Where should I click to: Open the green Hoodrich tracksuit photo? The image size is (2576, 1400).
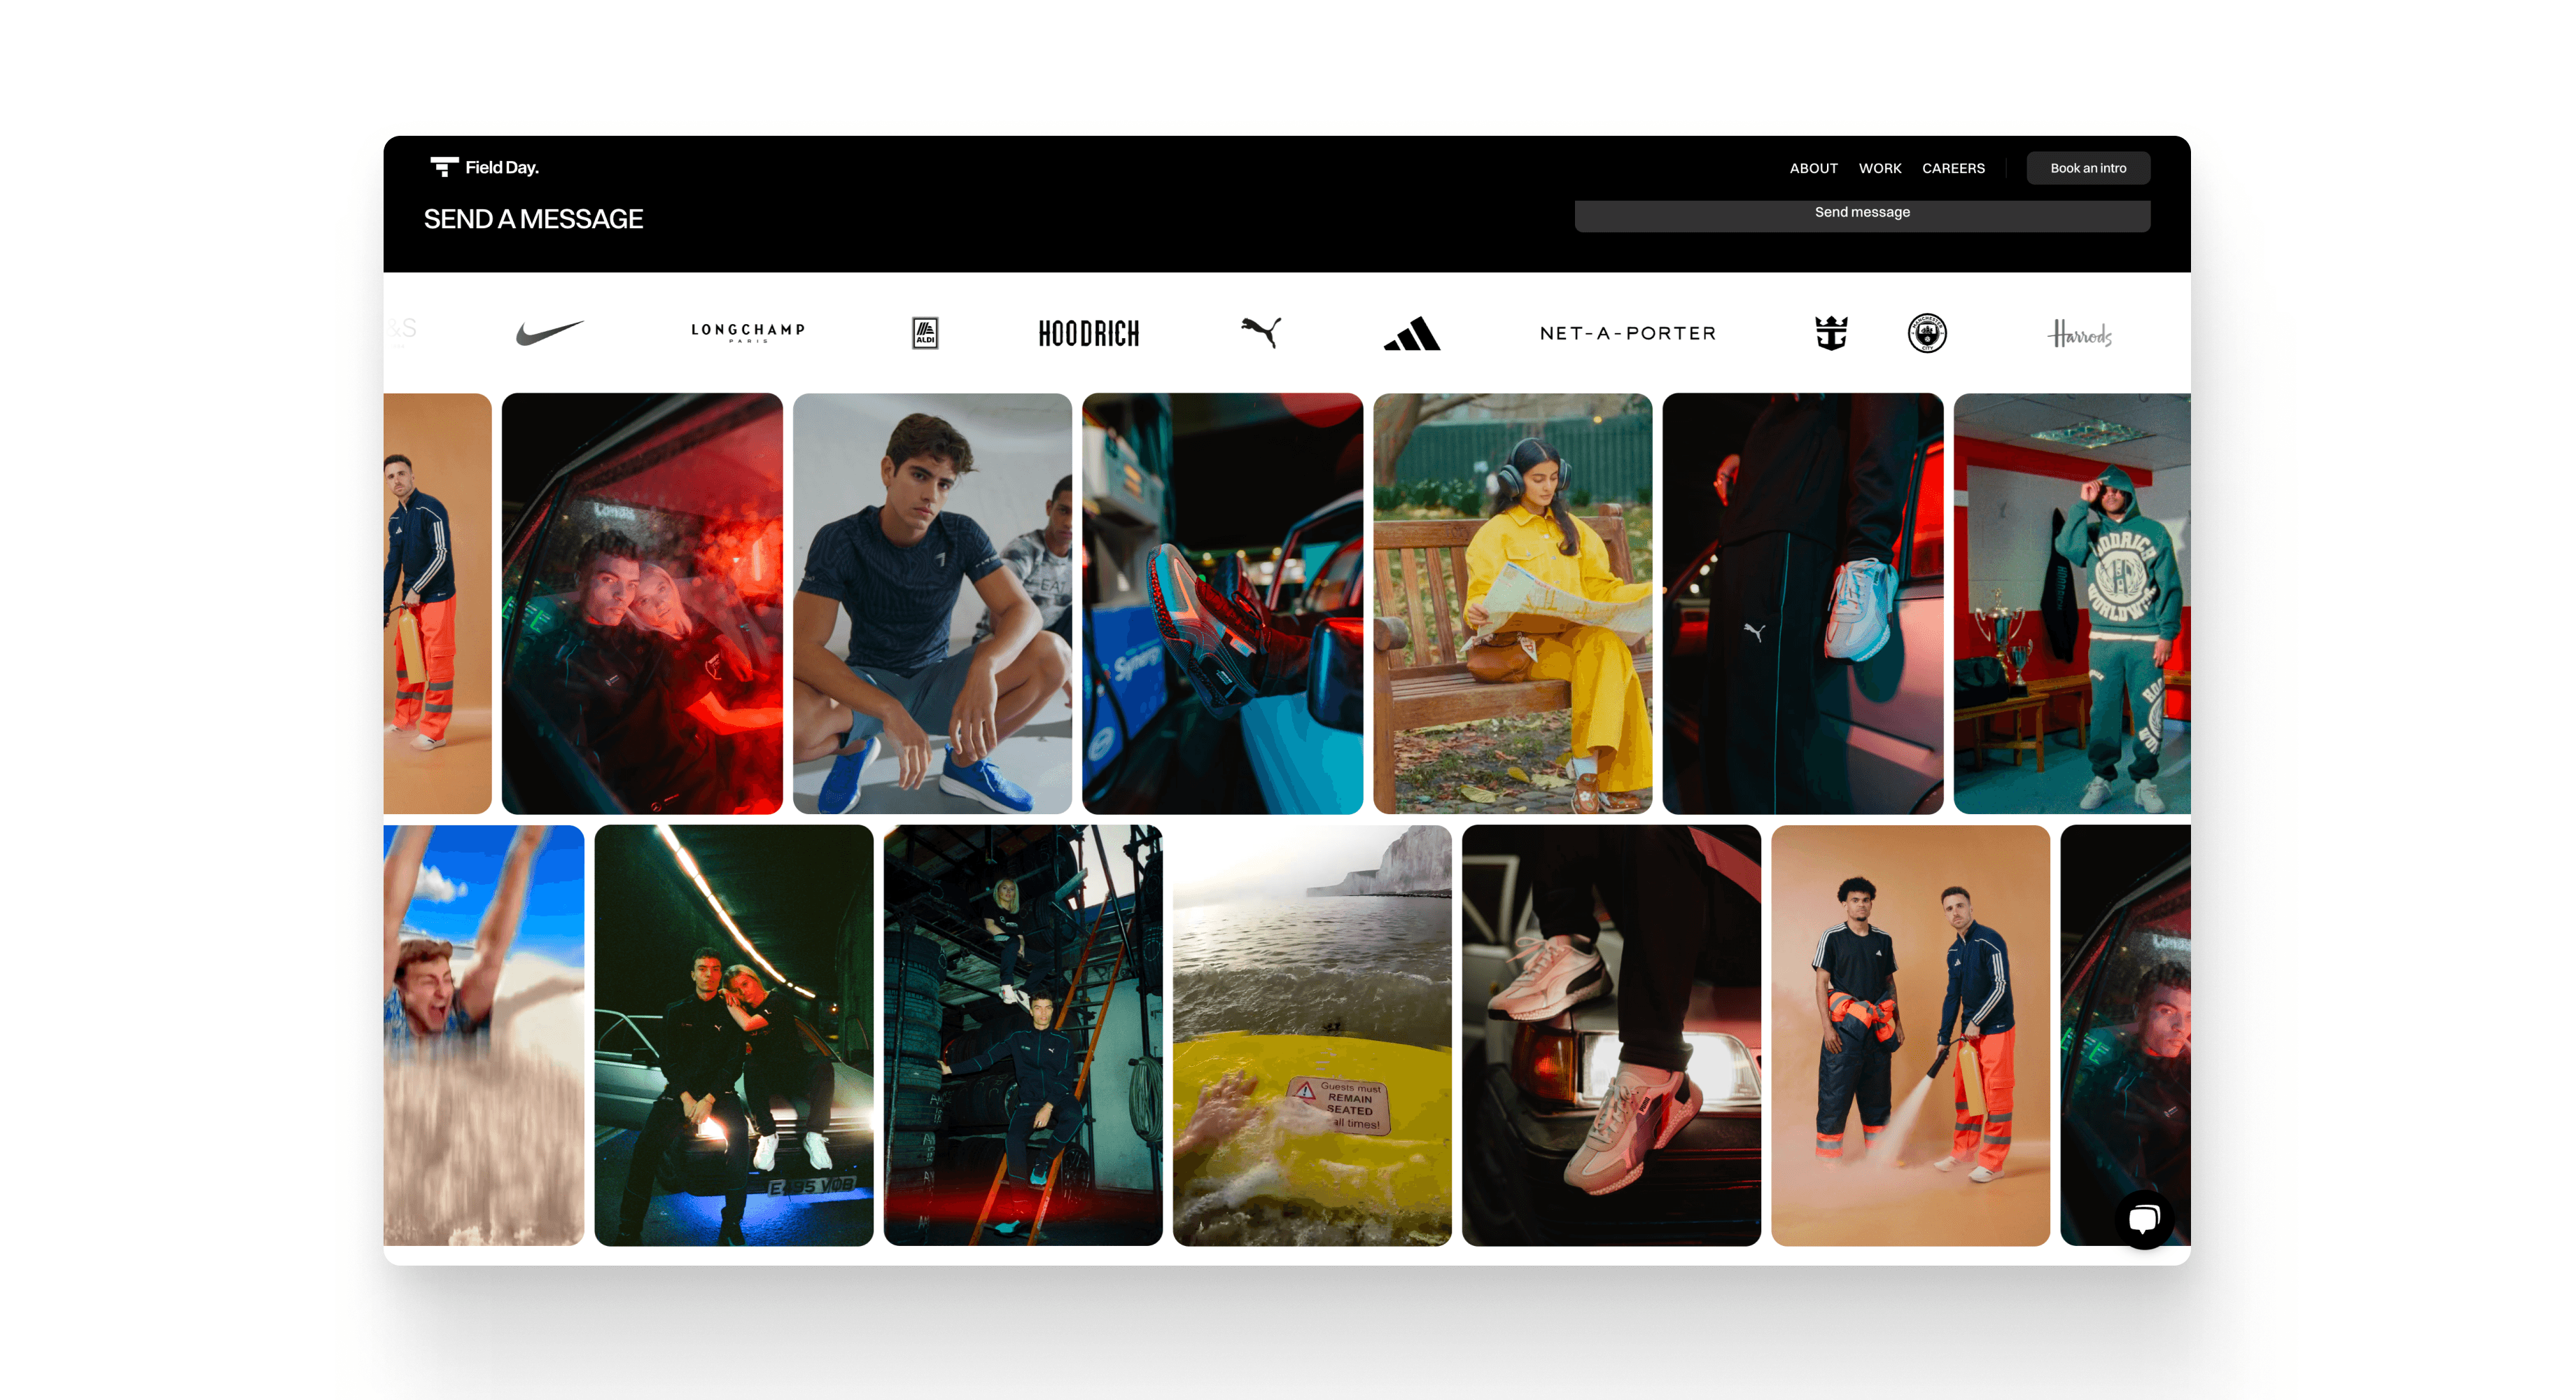[2071, 603]
